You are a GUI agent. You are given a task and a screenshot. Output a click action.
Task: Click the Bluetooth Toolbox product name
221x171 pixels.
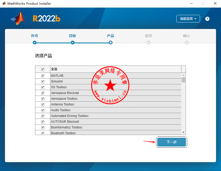[63, 133]
